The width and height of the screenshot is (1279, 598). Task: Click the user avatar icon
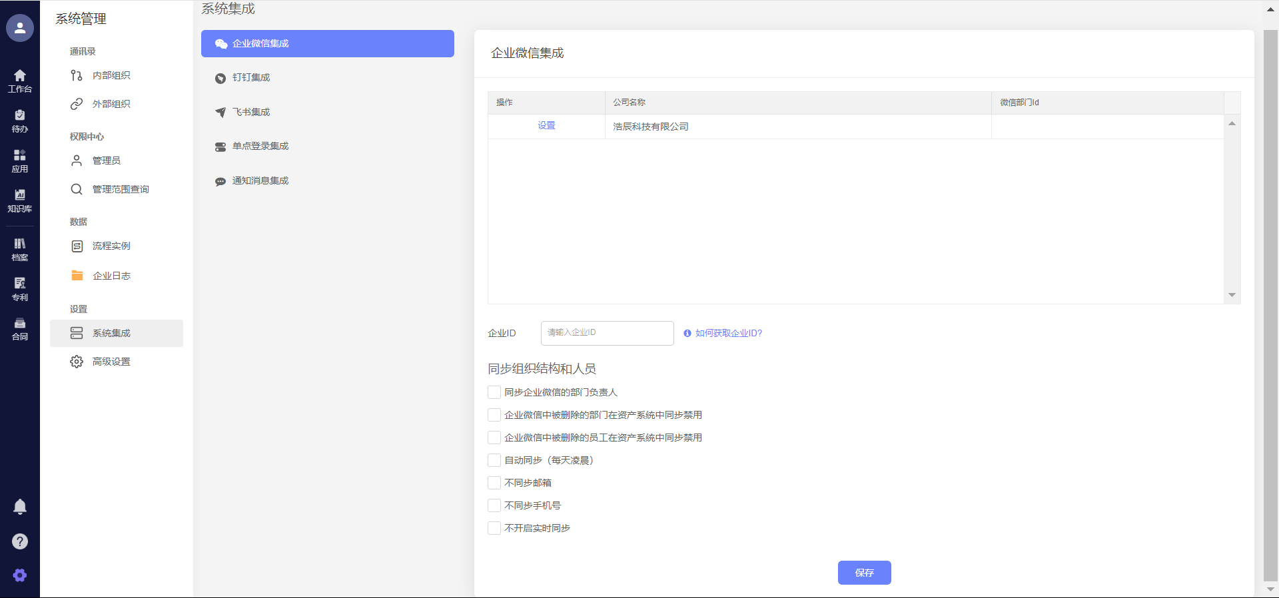click(x=20, y=28)
